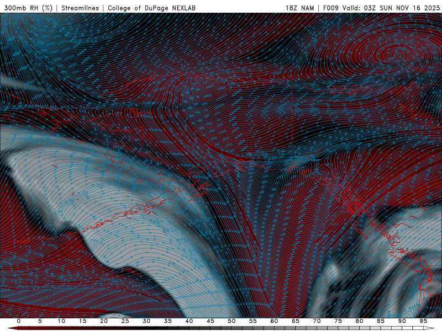Click the 'Streamlines' header label
Viewport: 442px width, 331px height.
[80, 8]
